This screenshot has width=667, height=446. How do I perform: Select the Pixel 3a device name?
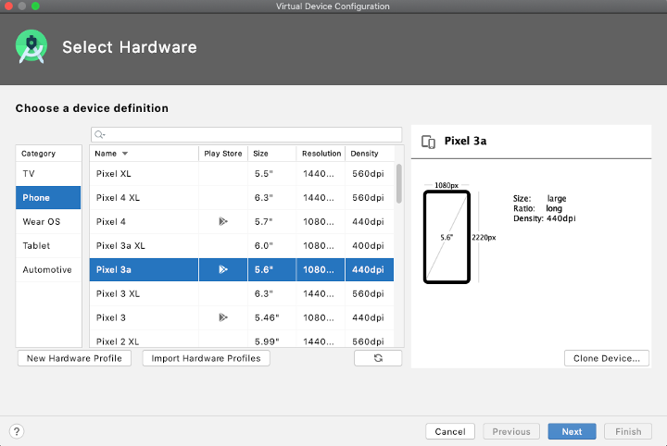pos(114,269)
